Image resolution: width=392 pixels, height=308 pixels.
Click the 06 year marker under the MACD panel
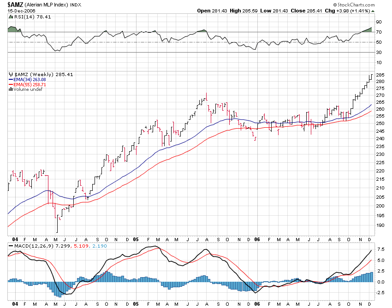pos(257,304)
